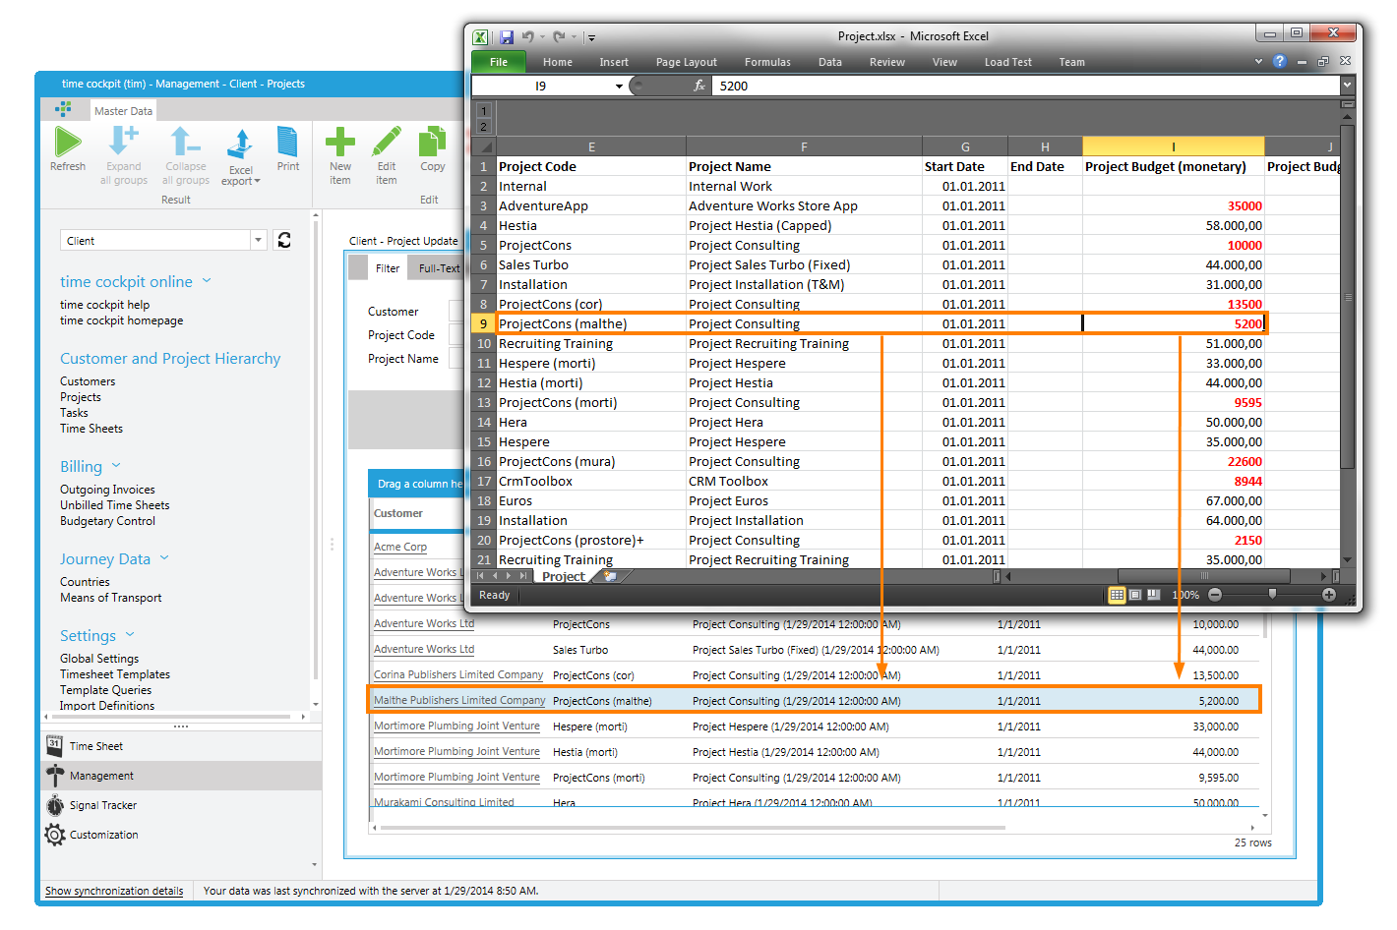Screen dimensions: 1397x930
Task: Switch Excel to Page Break Preview
Action: (1153, 595)
